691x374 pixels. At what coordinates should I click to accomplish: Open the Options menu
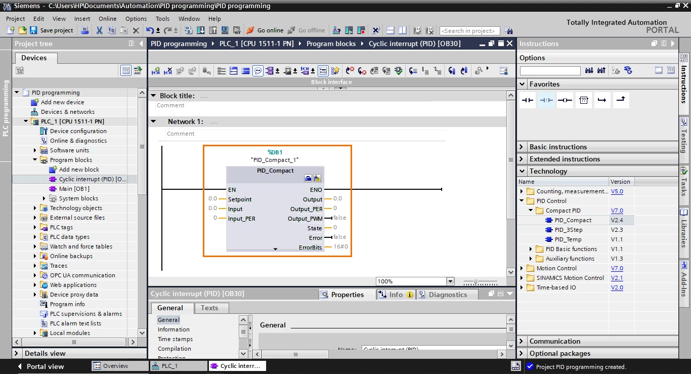[x=136, y=19]
